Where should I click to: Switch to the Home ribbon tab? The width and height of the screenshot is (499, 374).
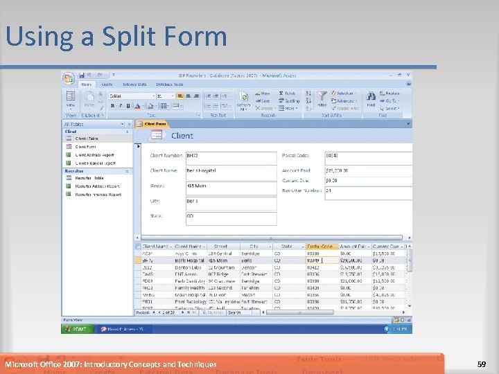point(86,84)
